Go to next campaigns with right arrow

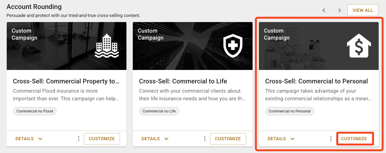tap(339, 10)
